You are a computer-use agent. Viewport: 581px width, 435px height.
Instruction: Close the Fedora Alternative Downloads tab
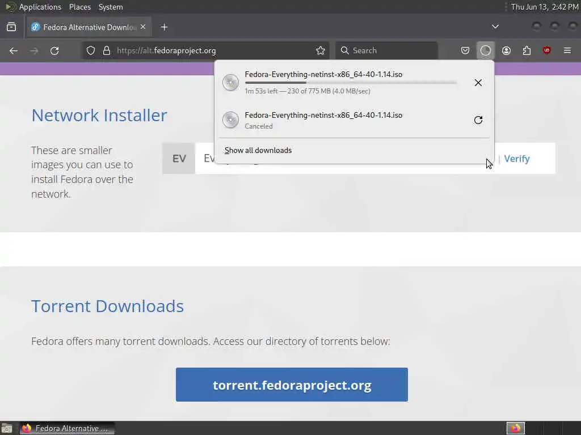pos(143,27)
